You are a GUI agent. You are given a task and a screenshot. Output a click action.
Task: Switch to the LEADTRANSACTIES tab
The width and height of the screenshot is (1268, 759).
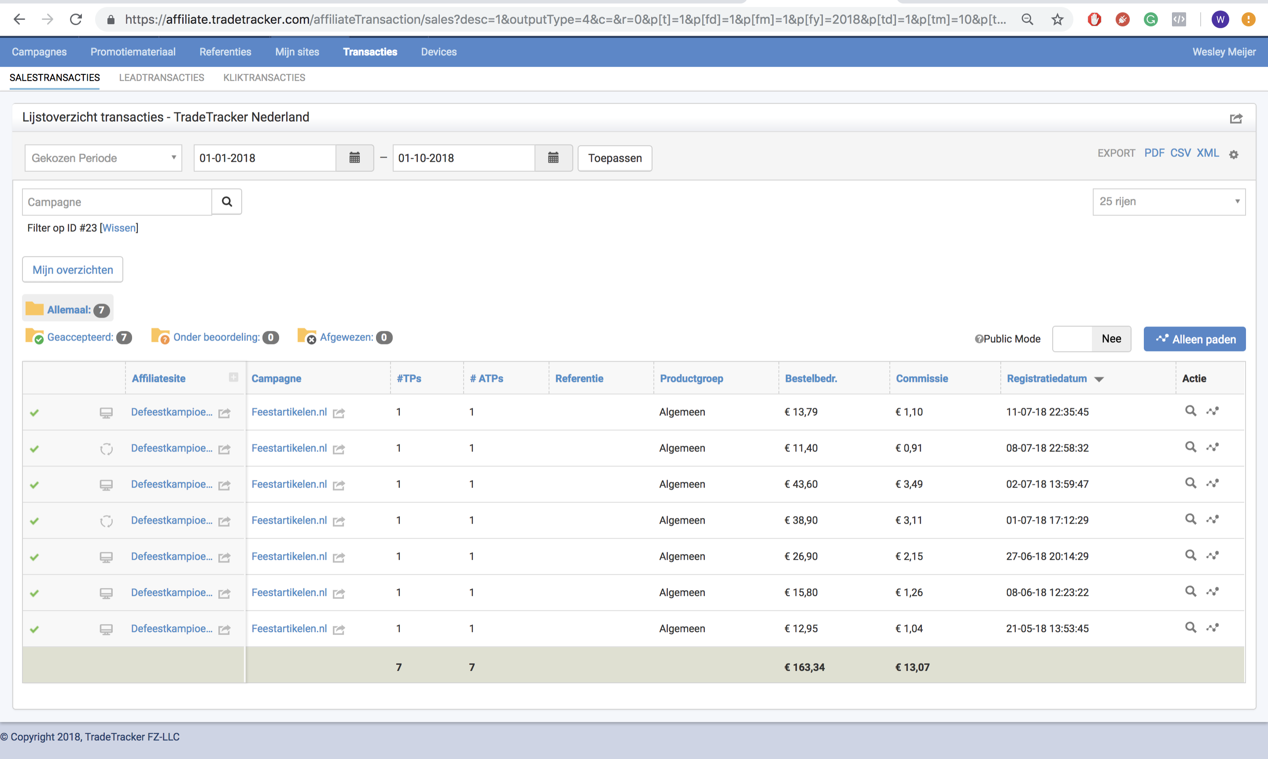[x=162, y=78]
